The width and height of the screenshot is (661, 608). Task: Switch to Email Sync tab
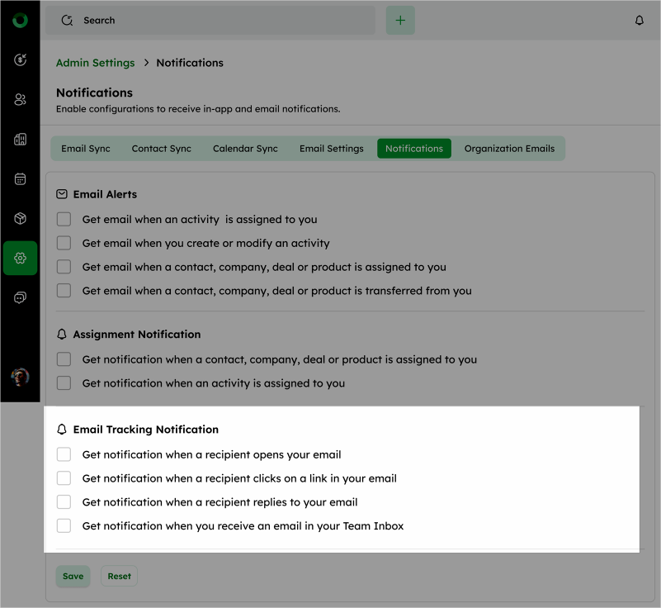pyautogui.click(x=86, y=149)
